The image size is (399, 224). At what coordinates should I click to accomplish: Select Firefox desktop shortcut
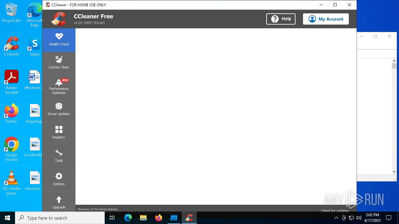[x=12, y=114]
